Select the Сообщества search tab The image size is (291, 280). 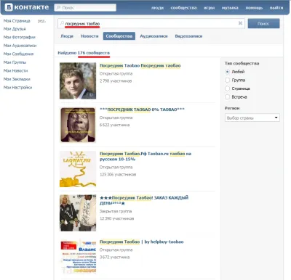(x=119, y=36)
